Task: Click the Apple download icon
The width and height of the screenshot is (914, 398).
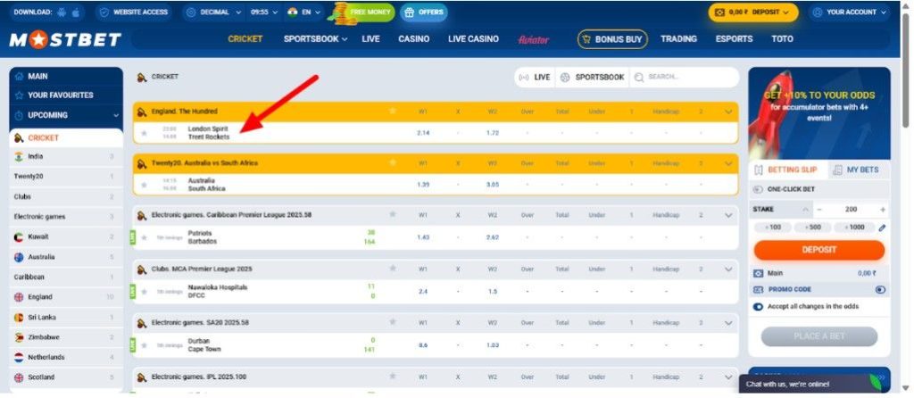Action: pos(77,12)
